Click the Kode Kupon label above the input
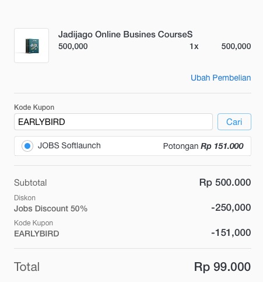Viewport: 263px width, 282px height. (x=34, y=107)
